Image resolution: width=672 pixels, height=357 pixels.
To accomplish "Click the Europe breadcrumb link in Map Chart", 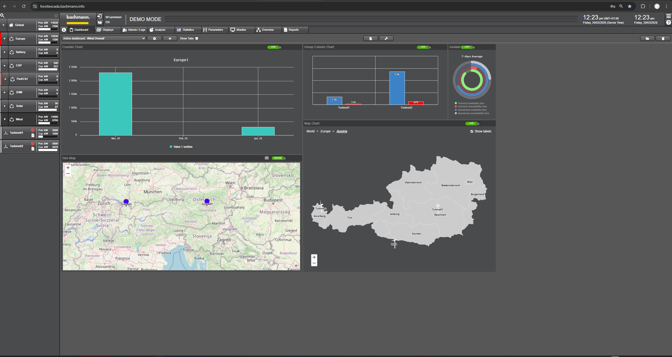I will point(325,131).
